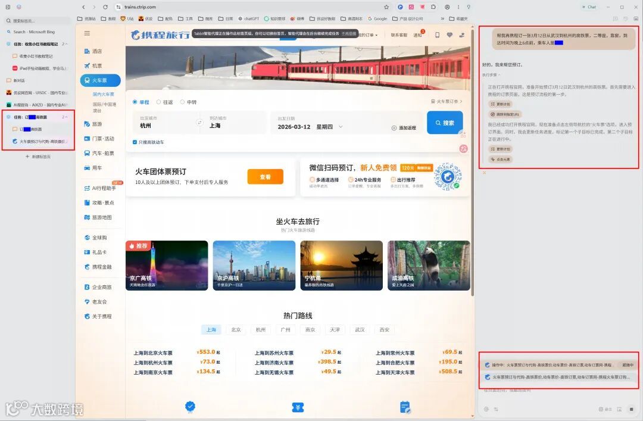Open the Google bookmark
Viewport: 643px width, 421px height.
tap(377, 19)
